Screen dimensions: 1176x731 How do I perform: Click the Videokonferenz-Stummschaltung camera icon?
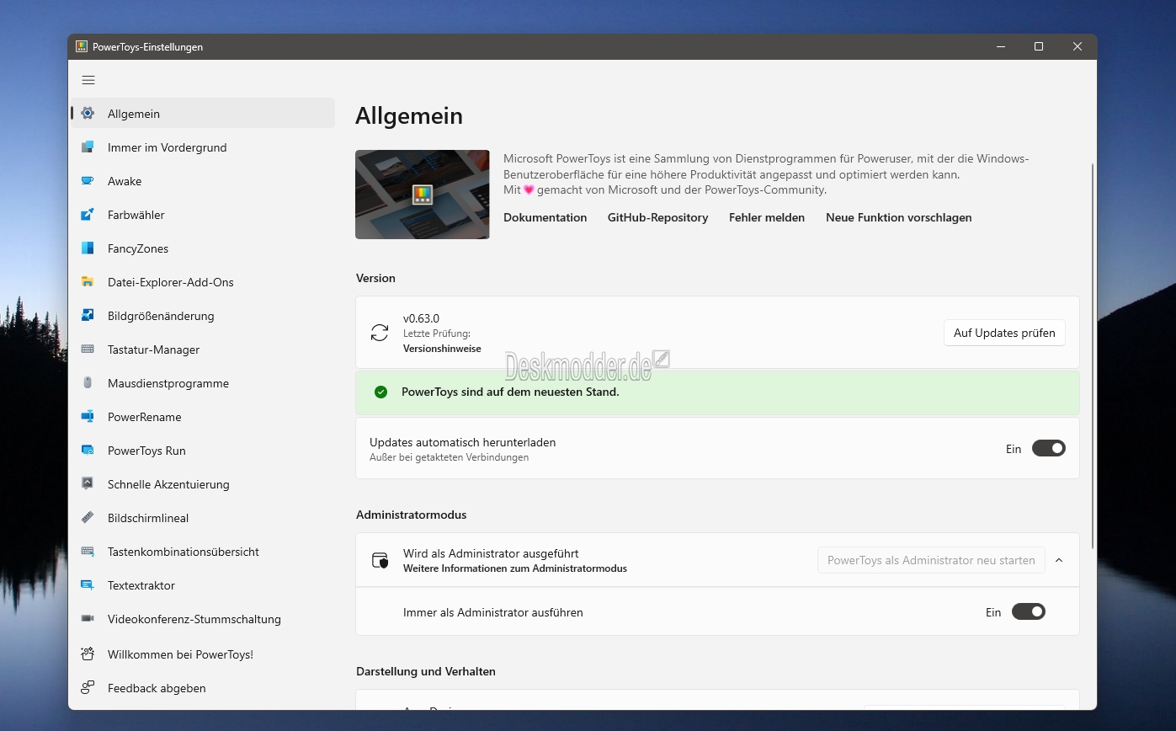88,619
